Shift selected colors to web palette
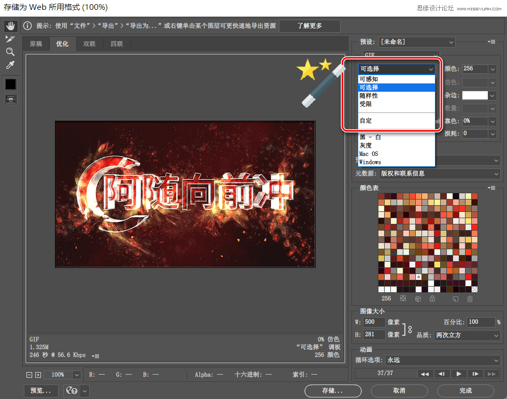Image resolution: width=507 pixels, height=399 pixels. (x=418, y=299)
